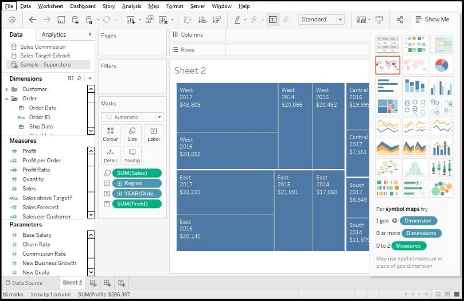Open dropdown beside show/hide cards icon
The width and height of the screenshot is (464, 301).
pyautogui.click(x=369, y=20)
